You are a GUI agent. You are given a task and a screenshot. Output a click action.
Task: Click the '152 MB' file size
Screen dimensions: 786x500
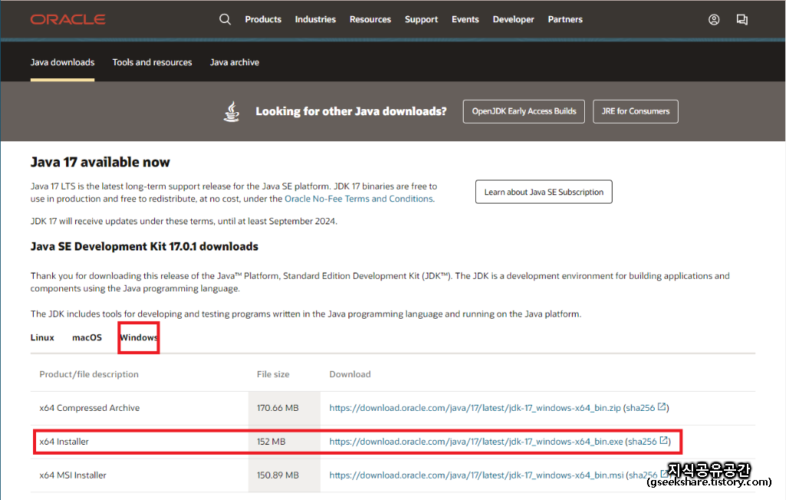(x=271, y=442)
